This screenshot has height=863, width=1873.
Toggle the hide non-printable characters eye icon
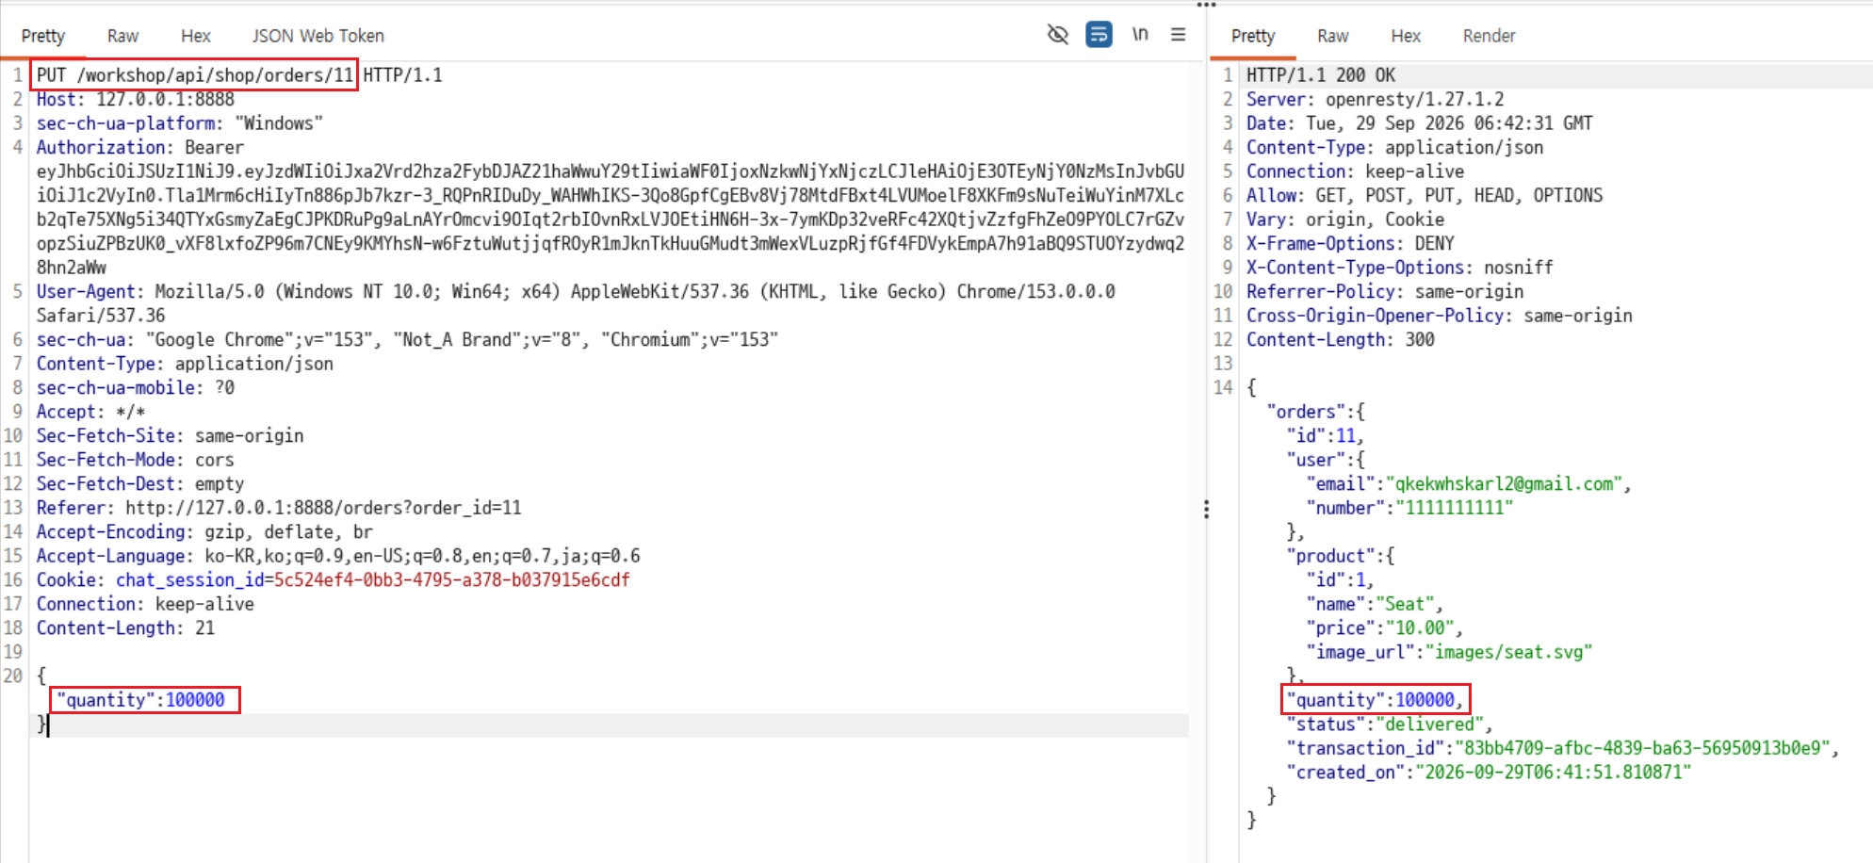(1057, 35)
